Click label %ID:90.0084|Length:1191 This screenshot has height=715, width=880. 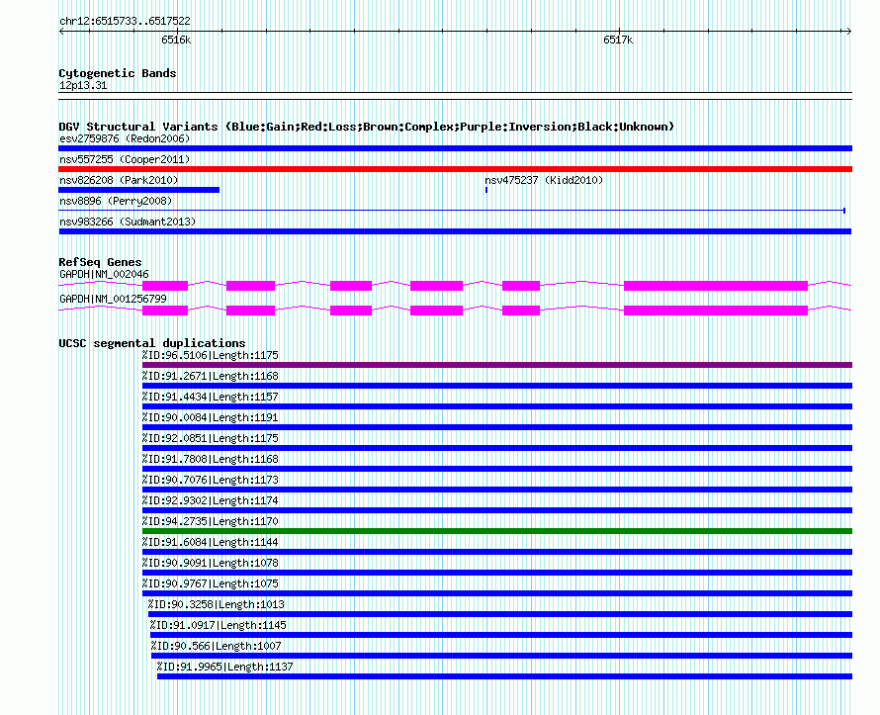210,417
